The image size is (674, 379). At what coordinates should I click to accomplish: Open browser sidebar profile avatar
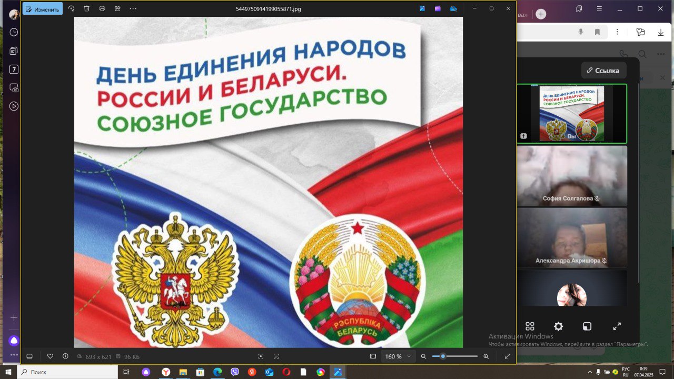point(14,14)
